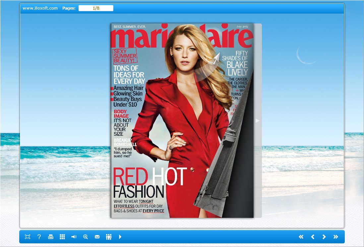The width and height of the screenshot is (364, 247).
Task: Click the zoom in magnifier icon
Action: pos(86,237)
